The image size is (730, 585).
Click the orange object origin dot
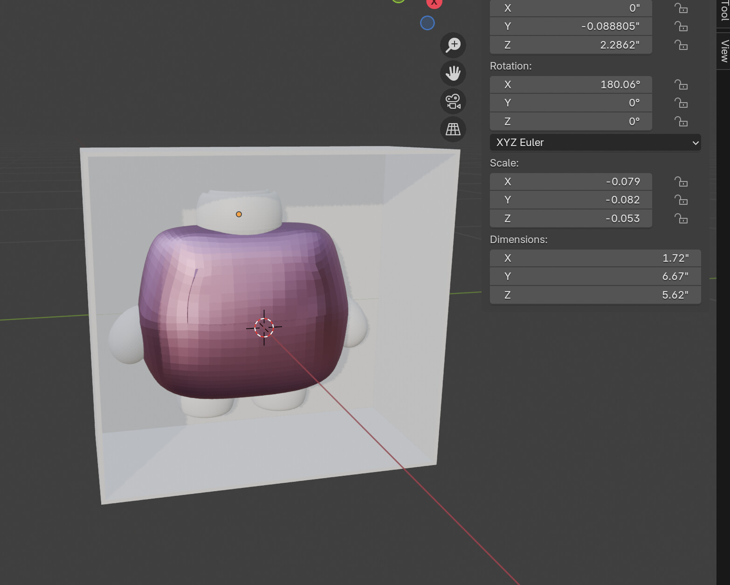coord(239,214)
